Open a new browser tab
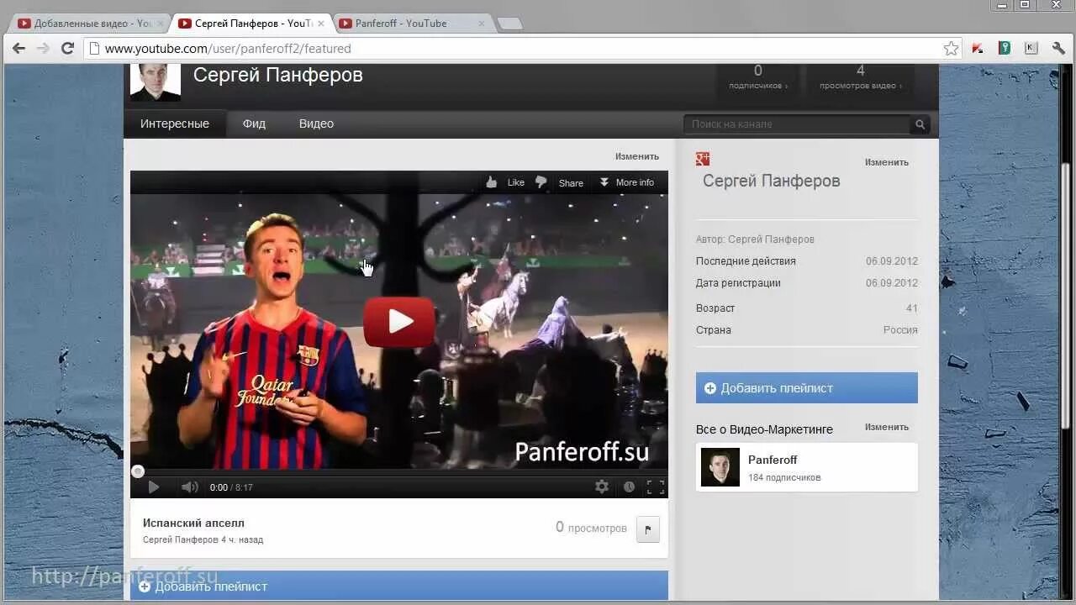The image size is (1076, 605). (x=509, y=24)
